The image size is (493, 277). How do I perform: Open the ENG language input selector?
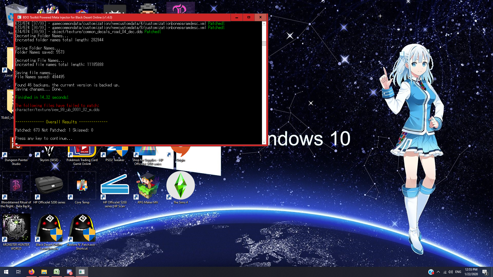458,272
